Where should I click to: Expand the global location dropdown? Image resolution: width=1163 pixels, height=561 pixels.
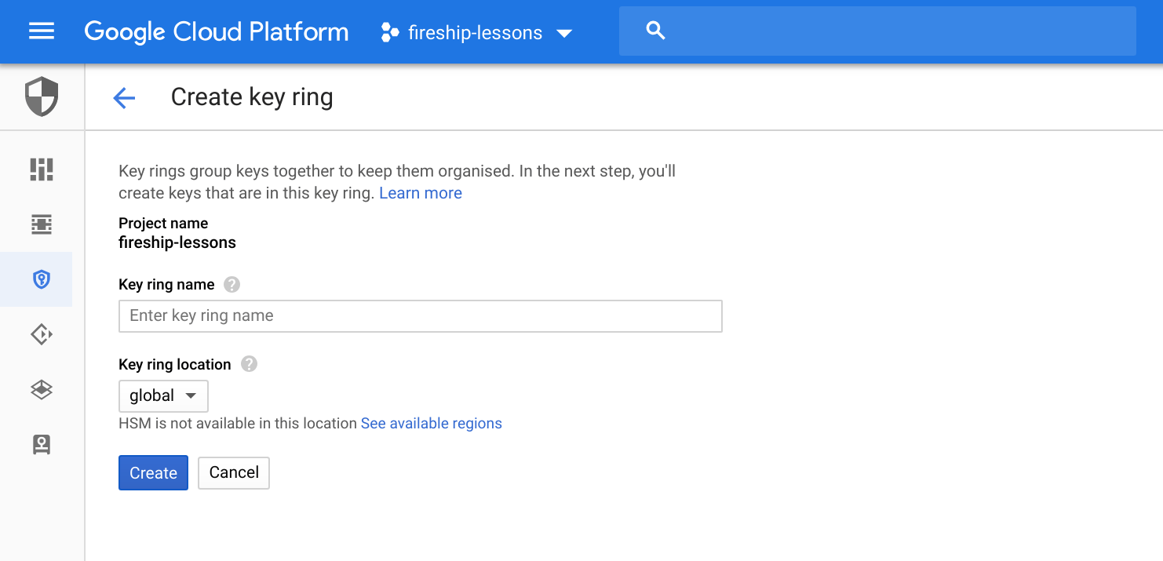click(x=163, y=396)
